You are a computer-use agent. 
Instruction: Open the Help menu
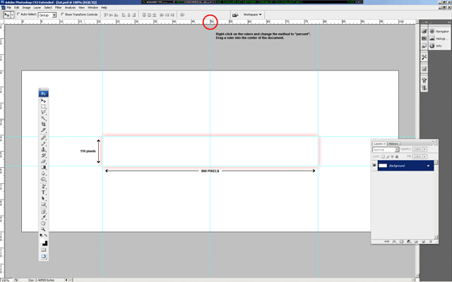coord(104,8)
